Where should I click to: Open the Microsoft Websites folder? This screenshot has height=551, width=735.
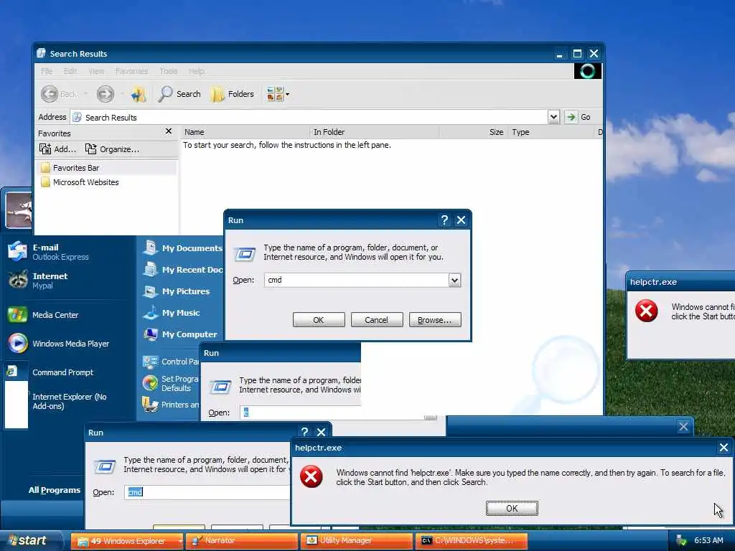[80, 182]
